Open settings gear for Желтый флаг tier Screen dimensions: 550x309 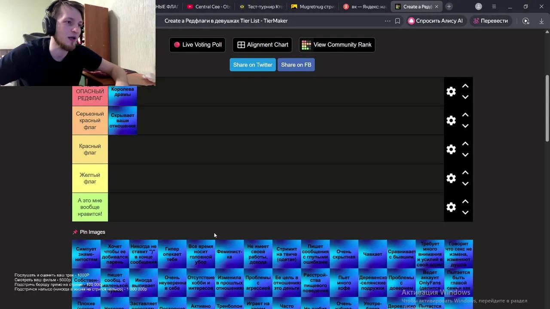click(451, 178)
